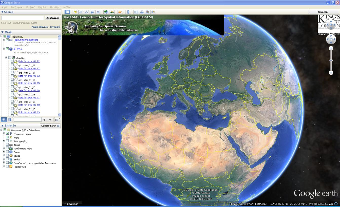Open the Αρχείο menu
340x207 pixels.
5,7
